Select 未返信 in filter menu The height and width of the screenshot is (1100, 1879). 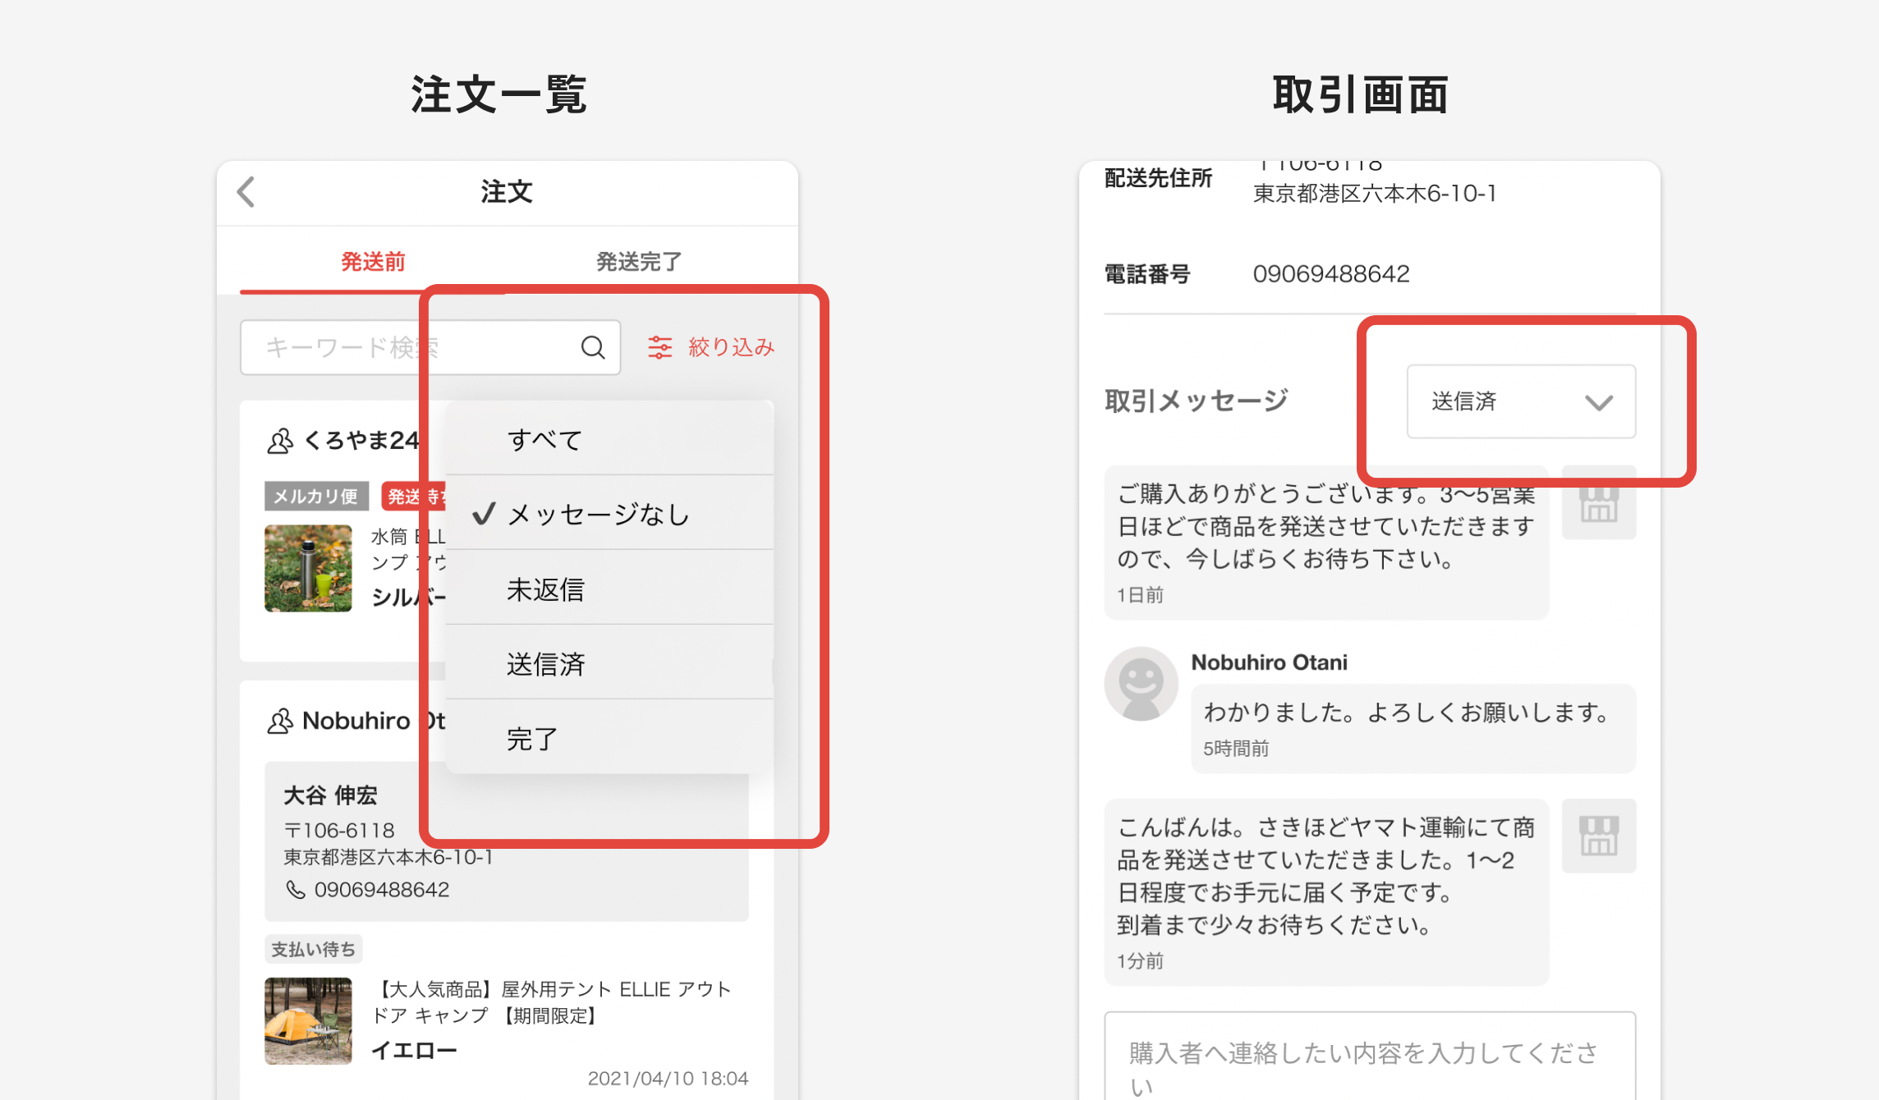[x=609, y=589]
